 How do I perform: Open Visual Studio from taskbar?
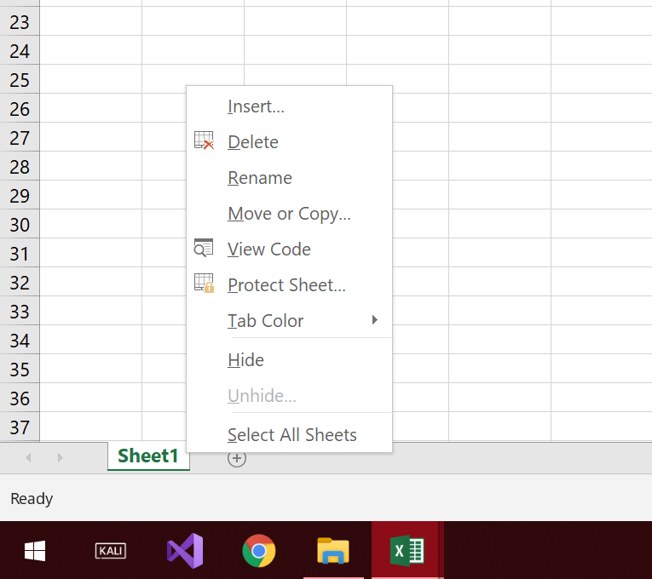(185, 551)
